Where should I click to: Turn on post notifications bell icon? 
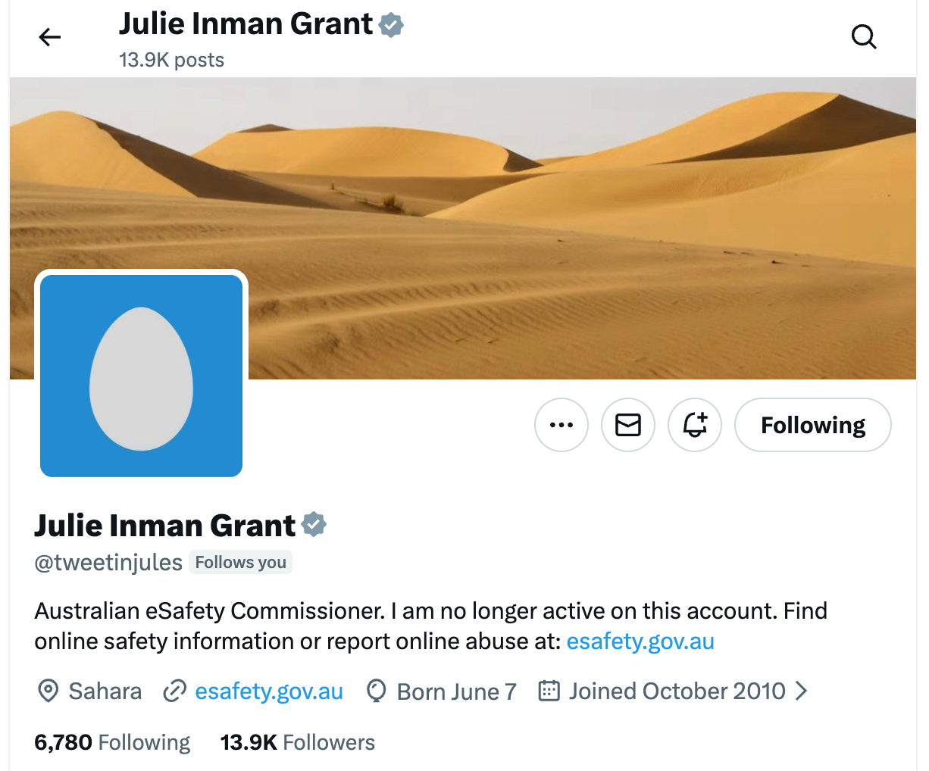point(695,425)
